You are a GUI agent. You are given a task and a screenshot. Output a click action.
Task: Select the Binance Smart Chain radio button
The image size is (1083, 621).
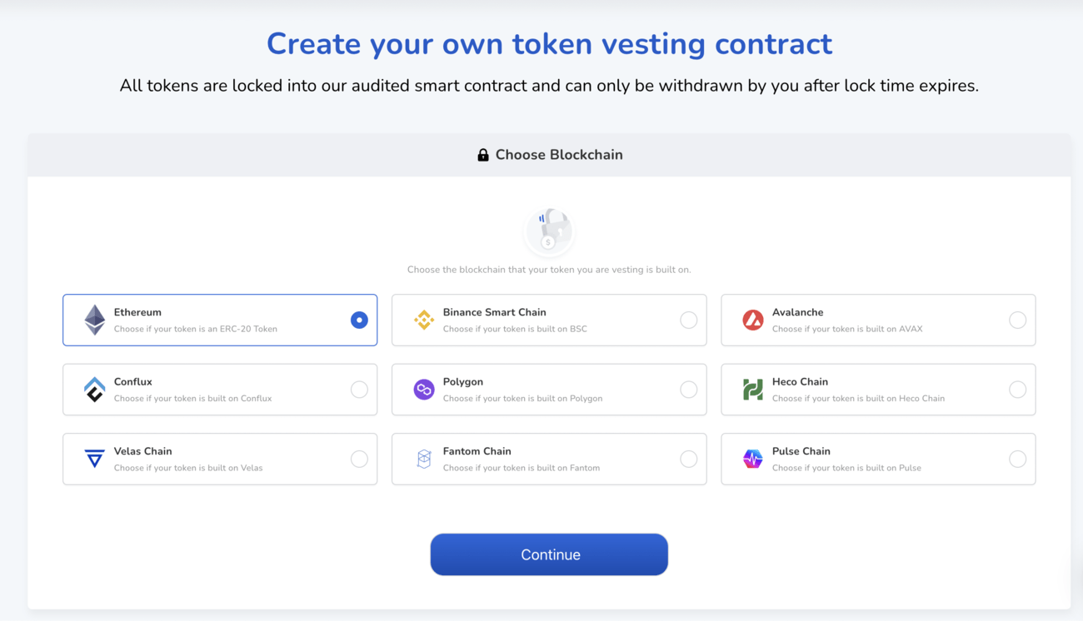[688, 320]
